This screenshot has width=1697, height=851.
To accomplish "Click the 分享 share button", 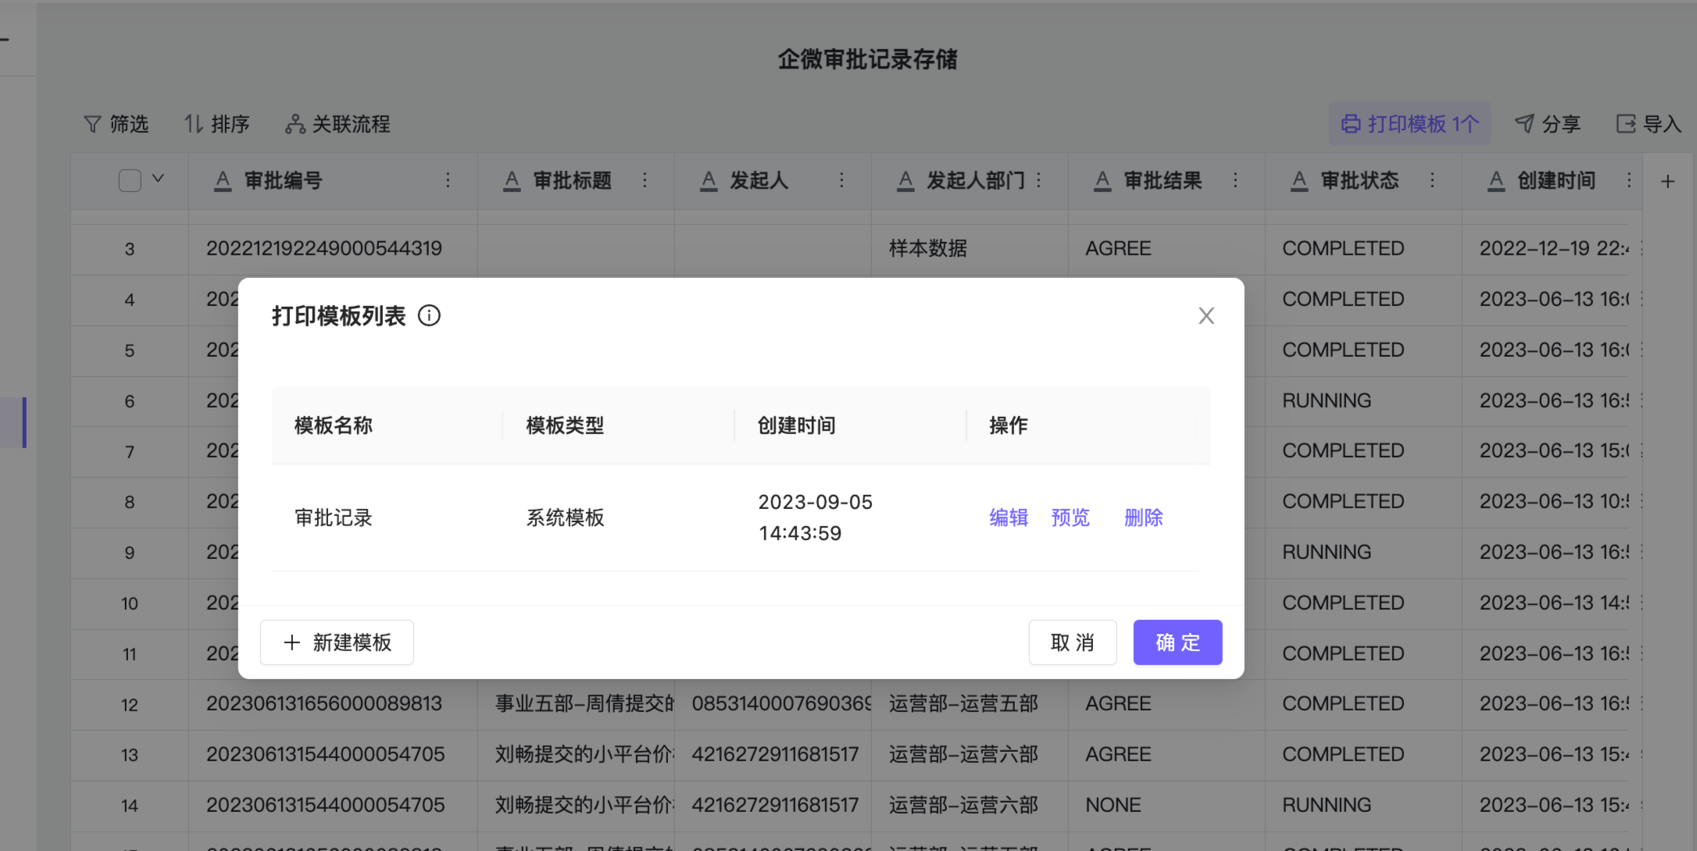I will click(x=1548, y=124).
